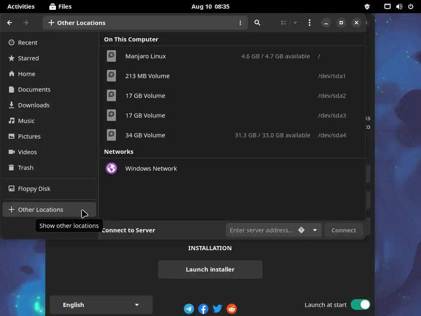Viewport: 421px width, 316px height.
Task: Click the /dev/sda4 device path
Action: [332, 135]
